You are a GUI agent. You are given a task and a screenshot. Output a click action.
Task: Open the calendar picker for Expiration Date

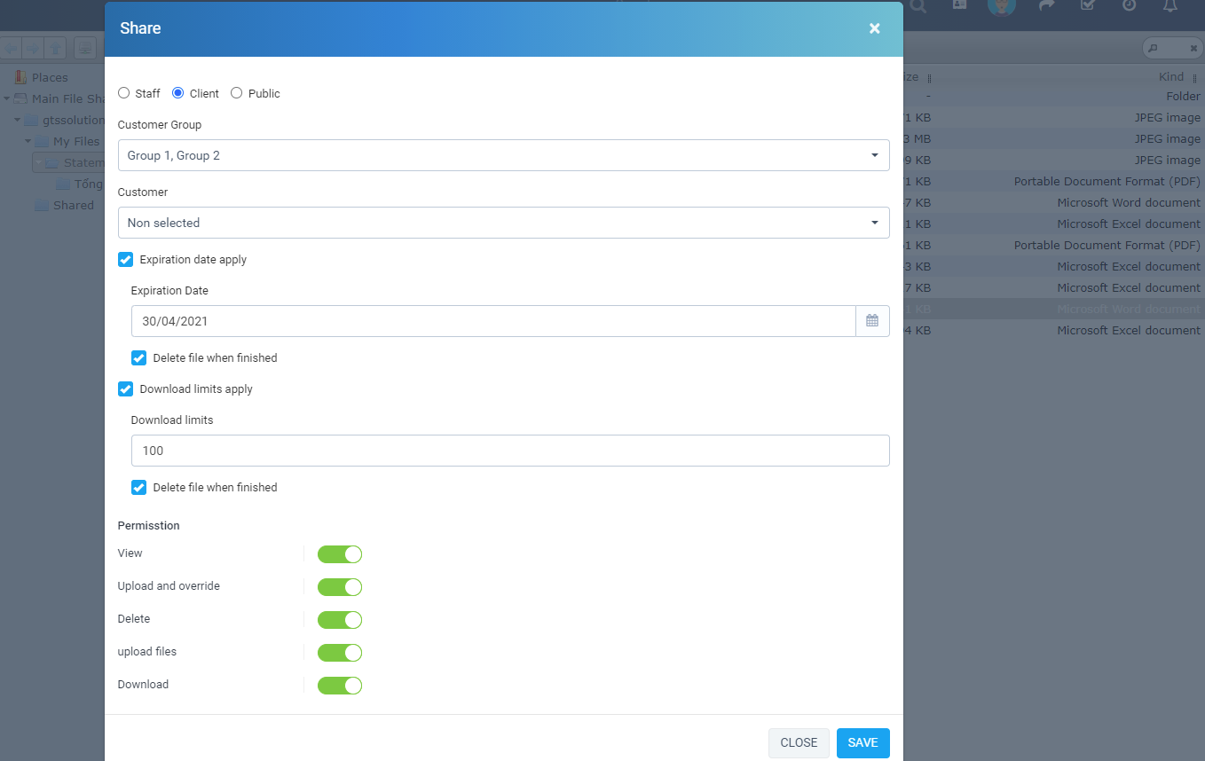(872, 321)
